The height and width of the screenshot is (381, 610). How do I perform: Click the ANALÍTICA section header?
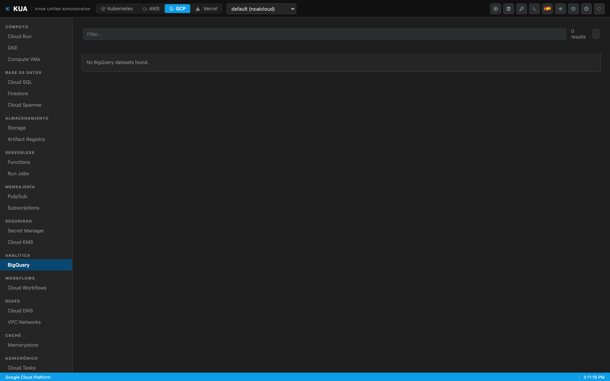tap(18, 256)
